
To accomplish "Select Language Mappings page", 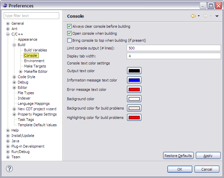I will (x=33, y=104).
